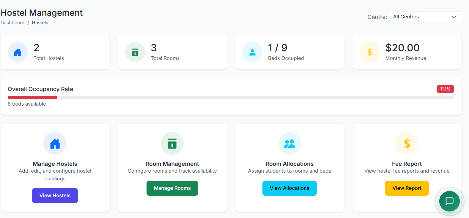Image resolution: width=469 pixels, height=218 pixels.
Task: Click the '2' Total Hostels value
Action: (37, 48)
